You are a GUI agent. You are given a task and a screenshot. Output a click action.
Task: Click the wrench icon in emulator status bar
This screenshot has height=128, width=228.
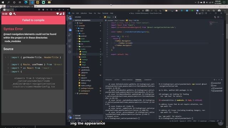point(15,14)
